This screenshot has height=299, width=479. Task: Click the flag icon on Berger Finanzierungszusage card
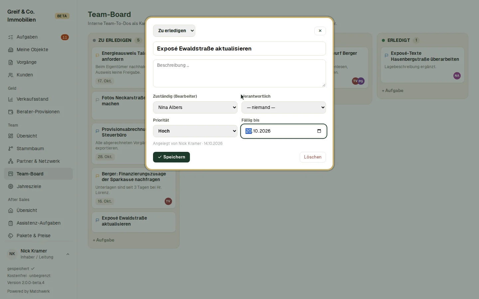coord(97,176)
